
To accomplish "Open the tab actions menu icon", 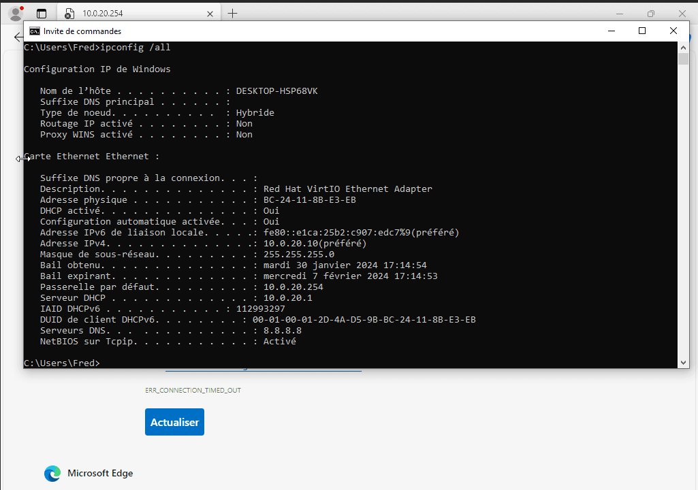I will pos(42,13).
